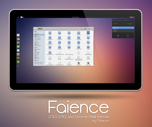Image resolution: width=152 pixels, height=127 pixels.
Task: Open the Desktop folder icon in file grid
Action: point(88,33)
